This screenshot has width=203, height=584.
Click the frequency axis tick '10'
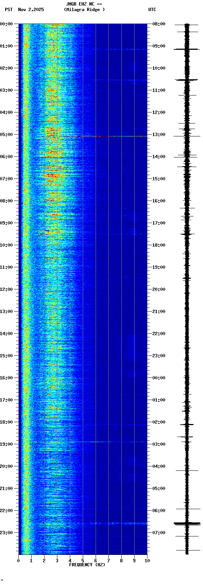coord(147,561)
